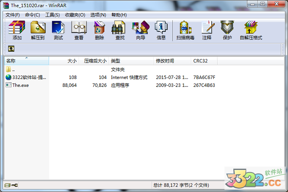The image size is (288, 192).
Task: Minimize the WinRAR window
Action: (x=252, y=4)
